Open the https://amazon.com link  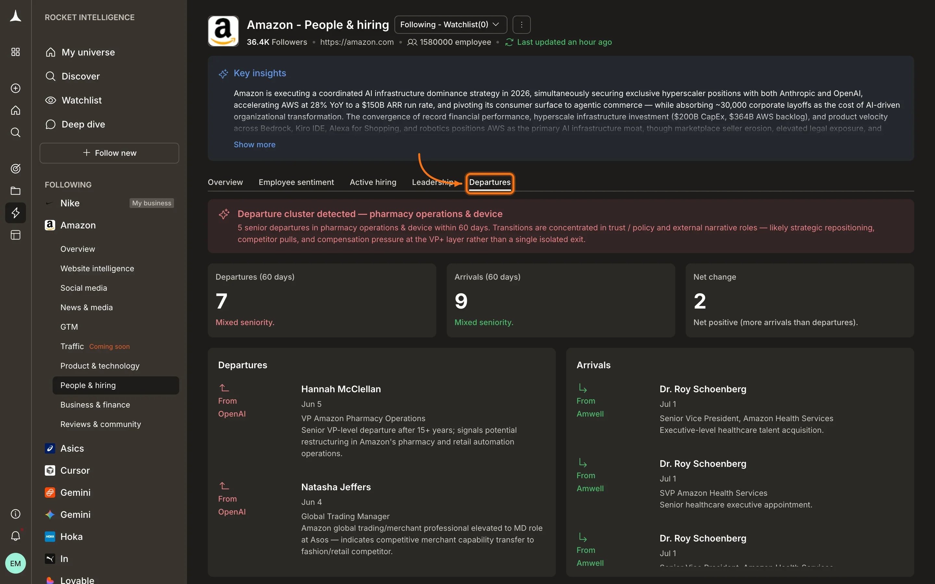click(x=357, y=42)
